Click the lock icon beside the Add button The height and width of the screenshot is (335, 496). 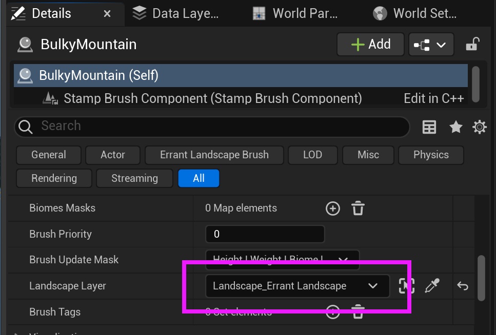point(472,45)
